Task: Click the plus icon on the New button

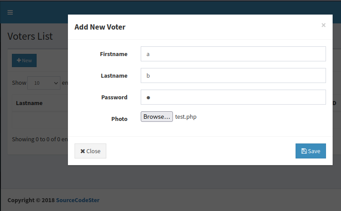Action: pos(19,60)
